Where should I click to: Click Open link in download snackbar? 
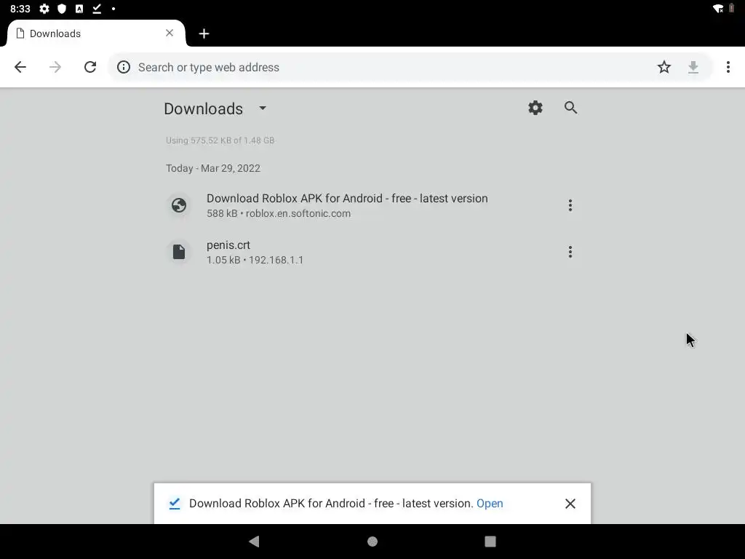490,504
